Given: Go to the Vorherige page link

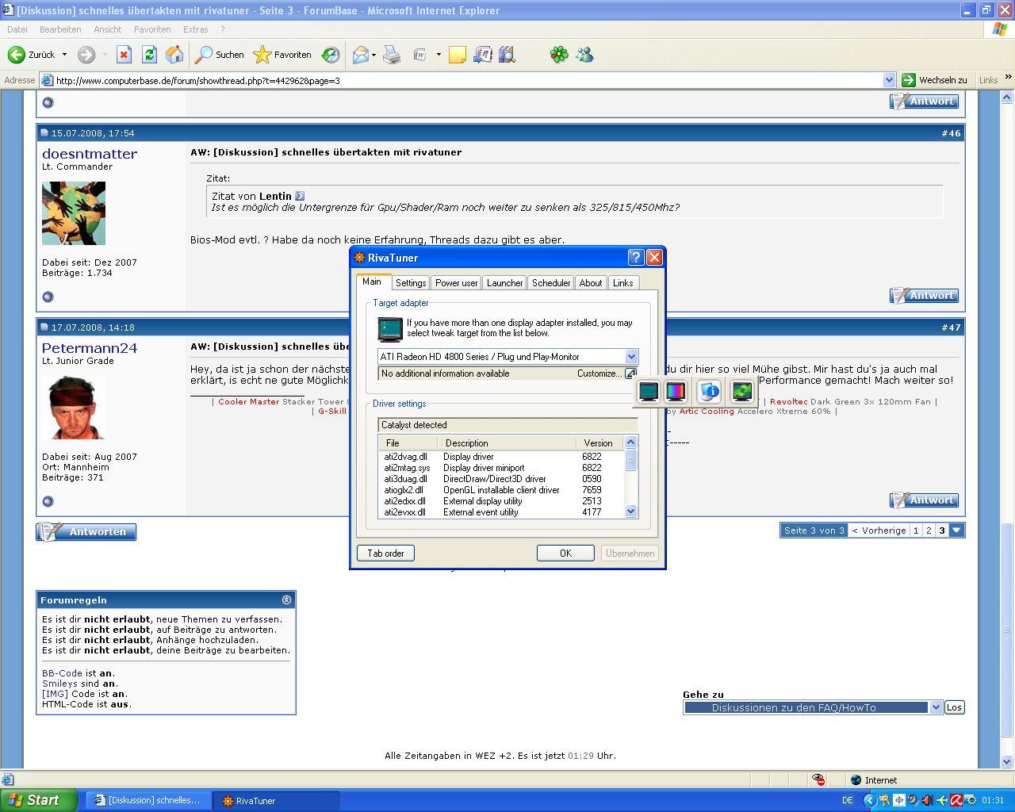Looking at the screenshot, I should (x=879, y=530).
